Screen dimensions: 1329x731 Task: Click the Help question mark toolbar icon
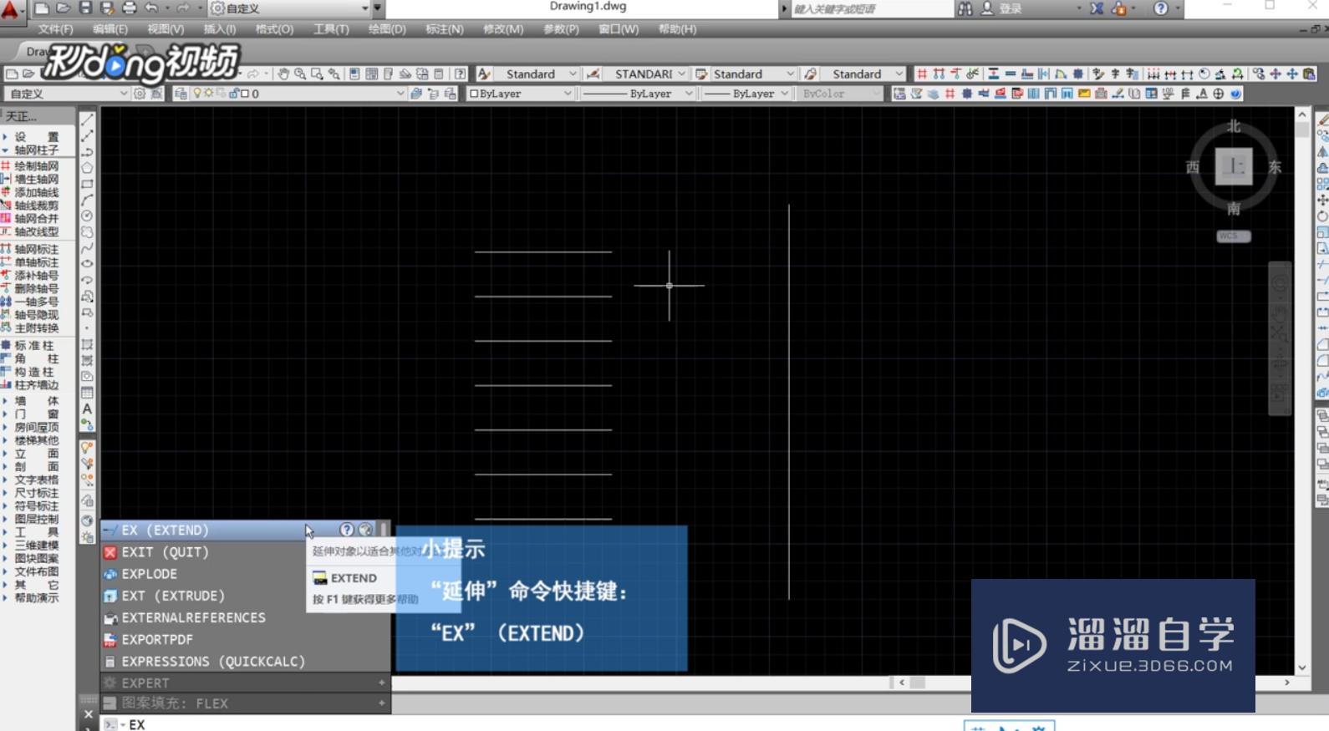coord(460,74)
